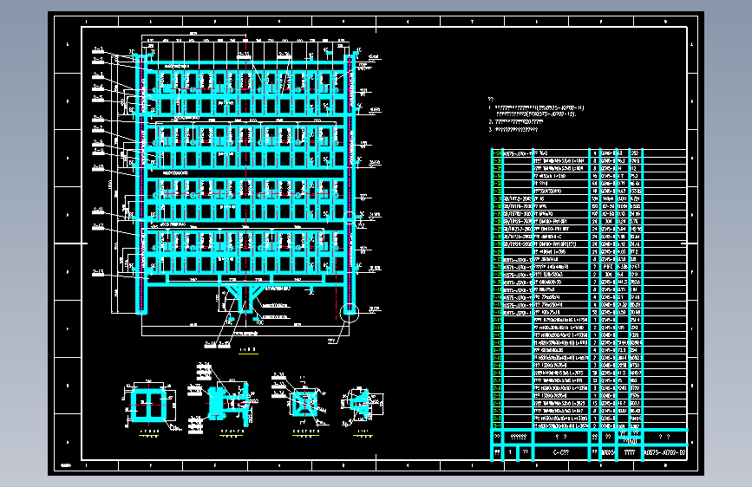The image size is (752, 487).
Task: Select the 2-10 part callout label
Action: pyautogui.click(x=98, y=167)
